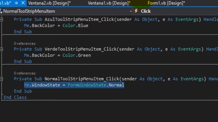Click the FormWindowState.Normal text
Screen dimensions: 218x122
(x=96, y=85)
